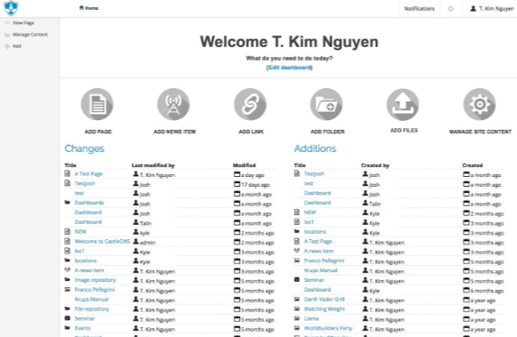The height and width of the screenshot is (337, 517).
Task: Open the Darth Vader Grill link
Action: (x=324, y=299)
